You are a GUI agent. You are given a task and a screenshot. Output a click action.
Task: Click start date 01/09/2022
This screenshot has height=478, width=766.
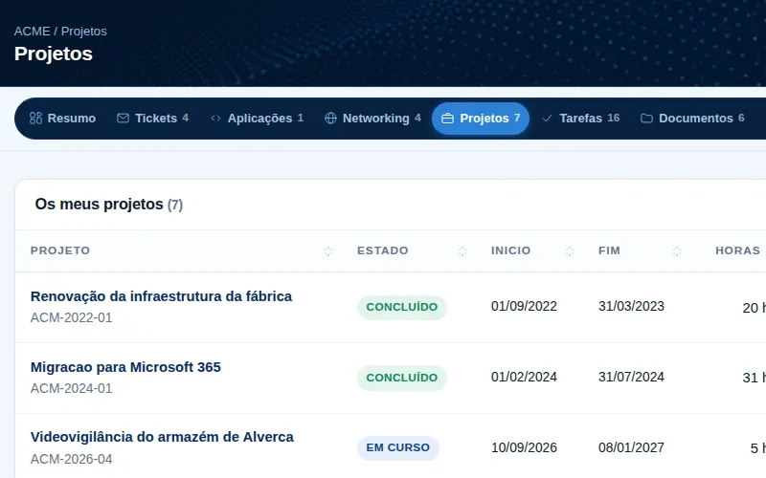[524, 306]
